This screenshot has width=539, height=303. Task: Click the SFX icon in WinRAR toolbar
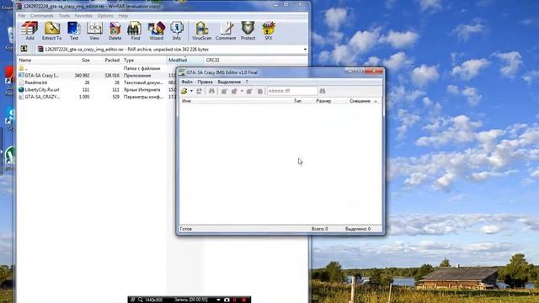pyautogui.click(x=269, y=31)
